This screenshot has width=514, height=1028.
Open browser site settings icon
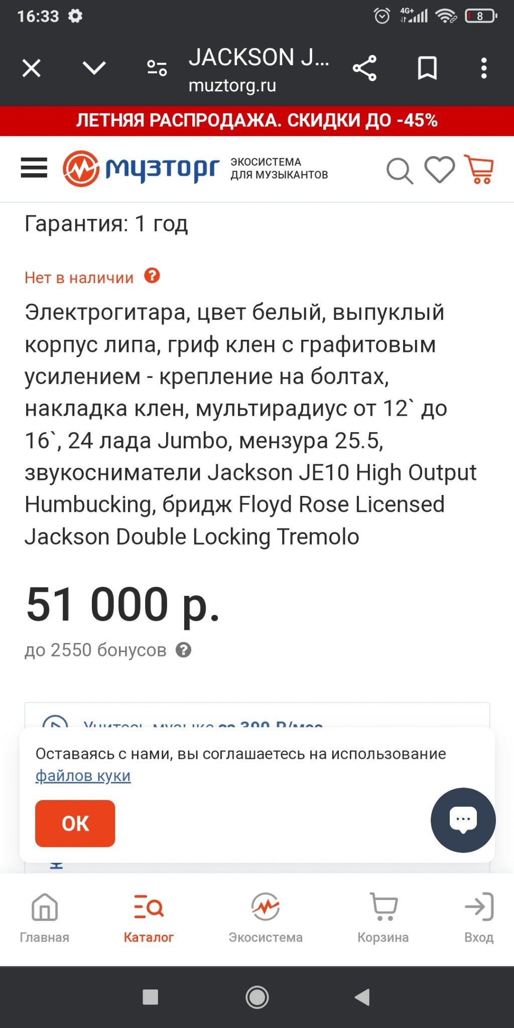pos(157,68)
